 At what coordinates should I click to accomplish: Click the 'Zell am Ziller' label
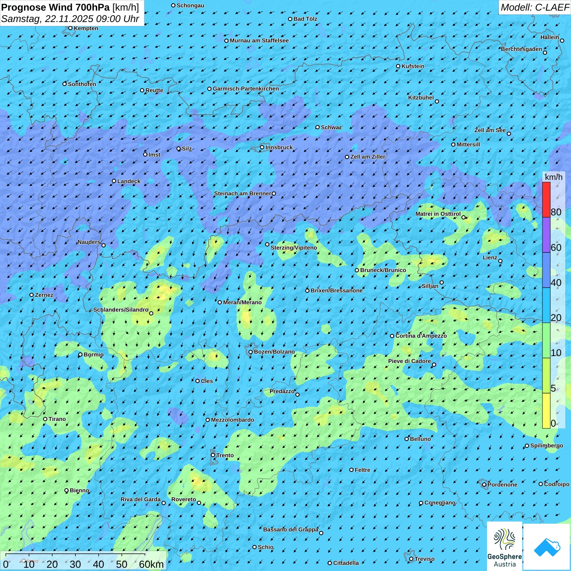coord(368,157)
